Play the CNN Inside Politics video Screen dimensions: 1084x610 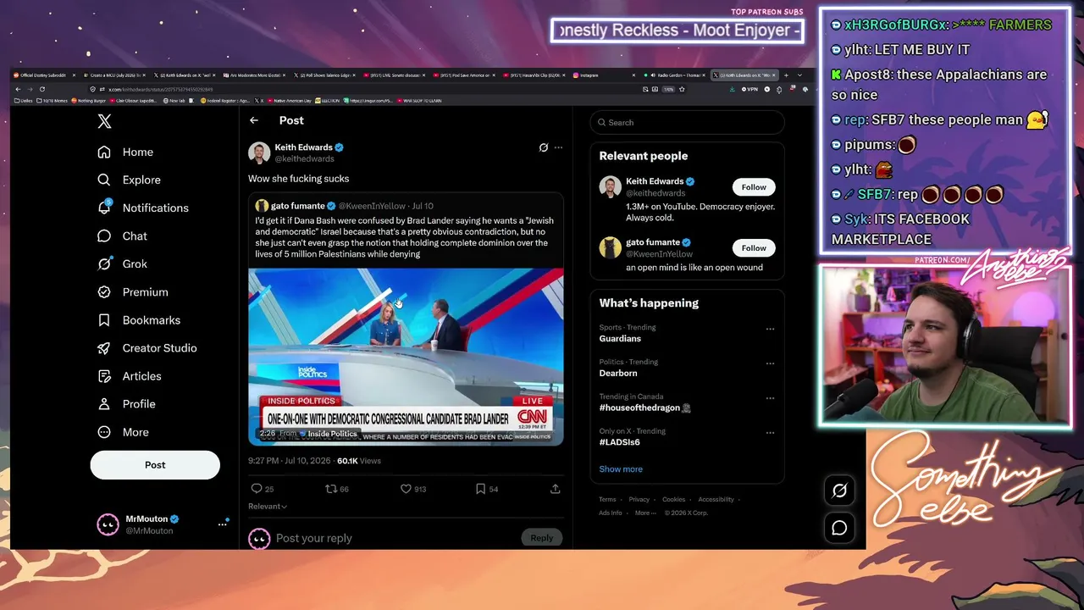[406, 356]
